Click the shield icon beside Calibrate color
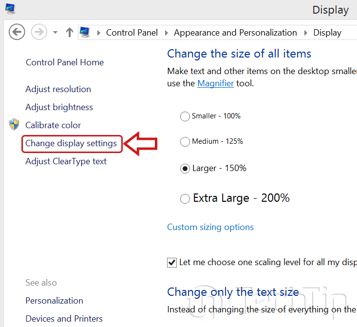This screenshot has height=327, width=357. coord(14,125)
